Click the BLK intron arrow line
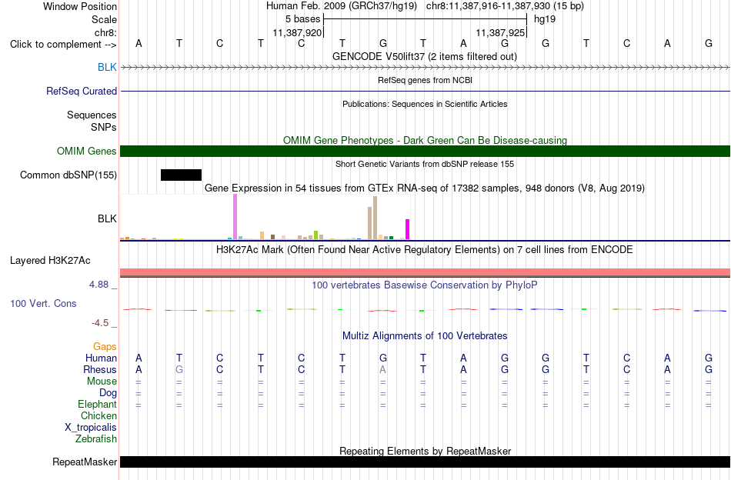This screenshot has height=480, width=731. tap(425, 67)
